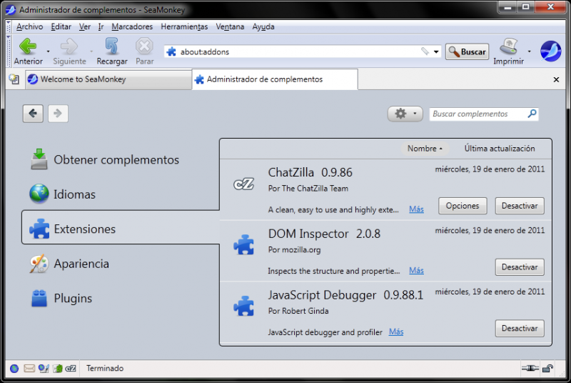Click the Más link for ChatZilla

[x=416, y=209]
